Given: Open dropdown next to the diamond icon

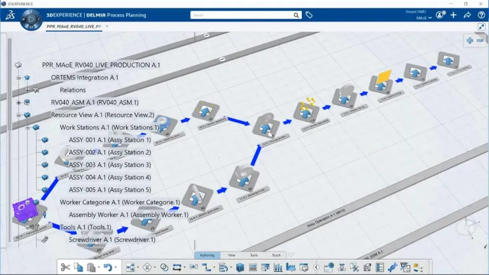Looking at the screenshot, I should (x=155, y=267).
